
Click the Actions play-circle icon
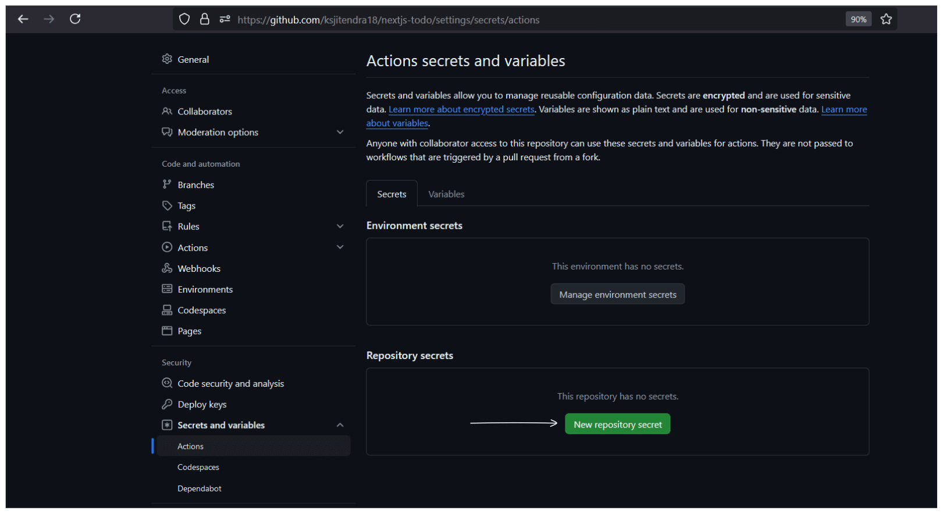167,247
